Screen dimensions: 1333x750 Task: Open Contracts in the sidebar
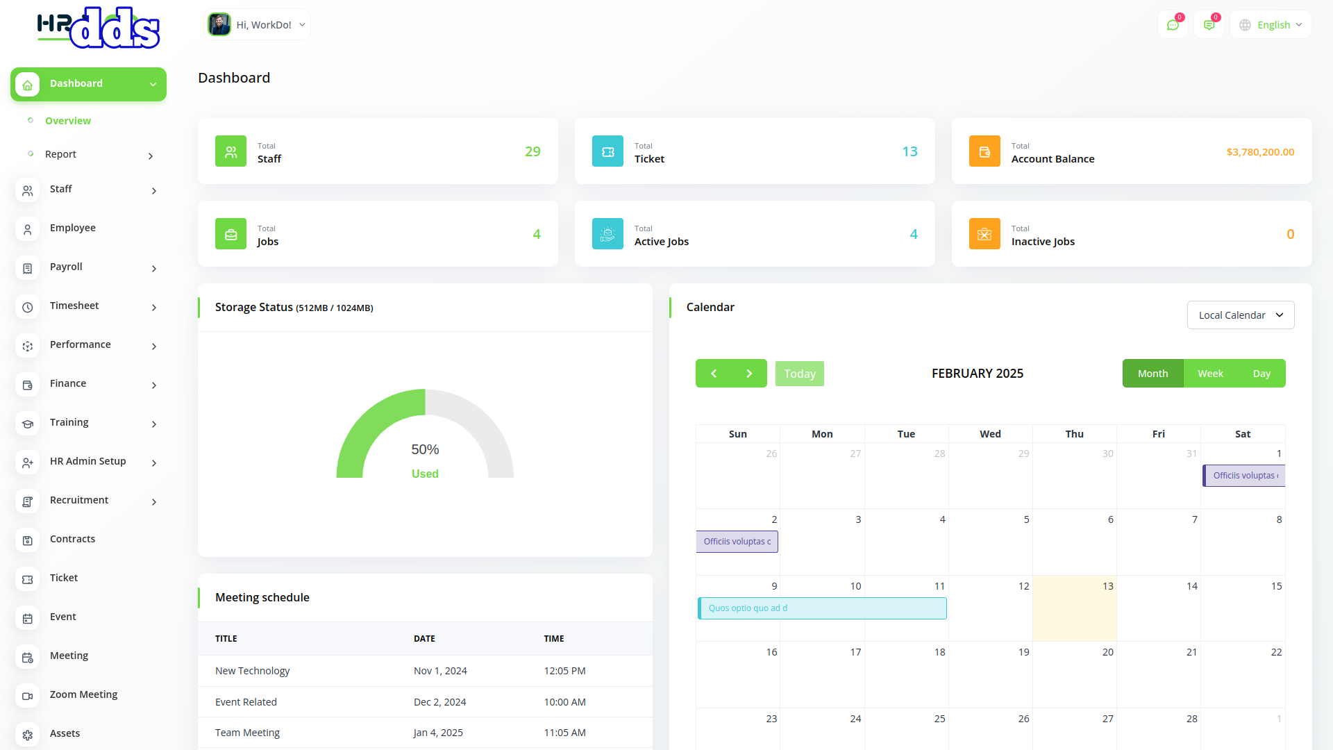tap(72, 539)
